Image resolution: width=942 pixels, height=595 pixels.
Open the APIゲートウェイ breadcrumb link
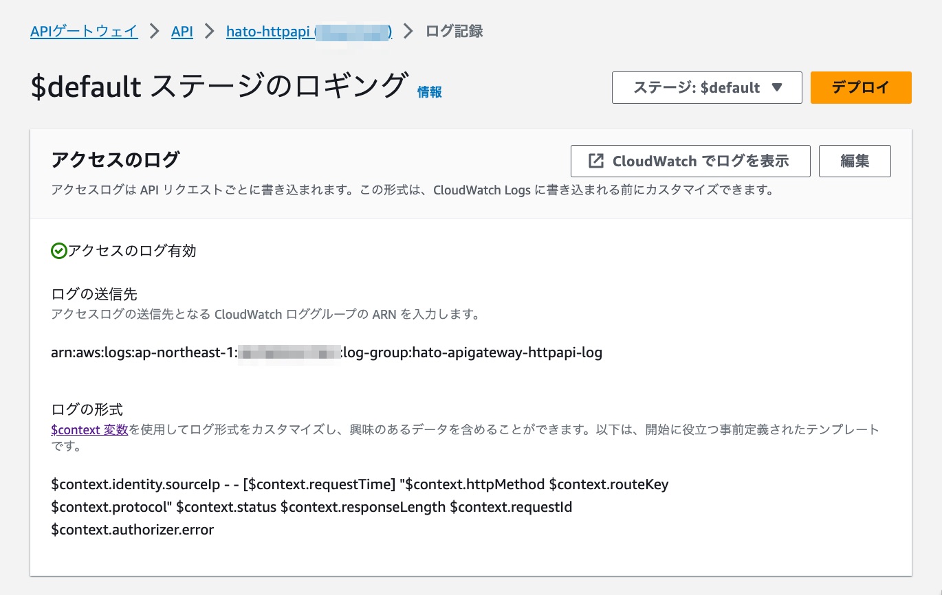[x=84, y=31]
